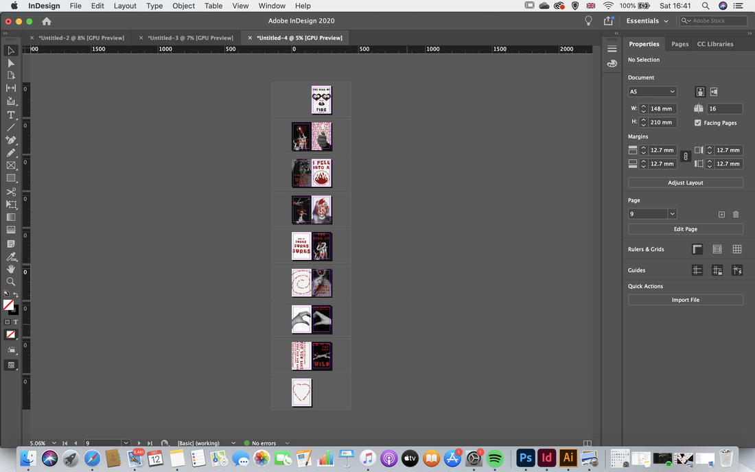The height and width of the screenshot is (472, 755).
Task: Toggle the margins link chain icon
Action: point(686,156)
